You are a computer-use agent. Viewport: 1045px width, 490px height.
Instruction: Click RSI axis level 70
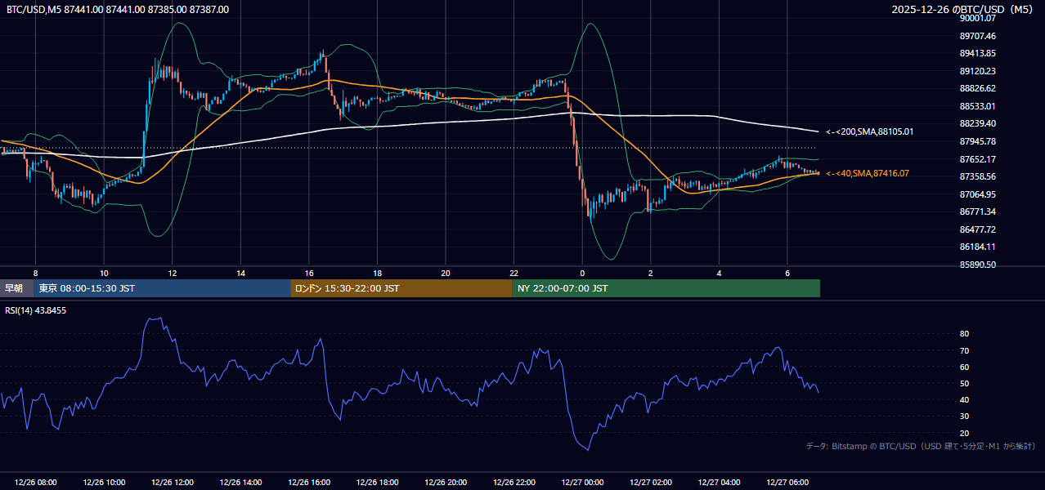click(964, 350)
